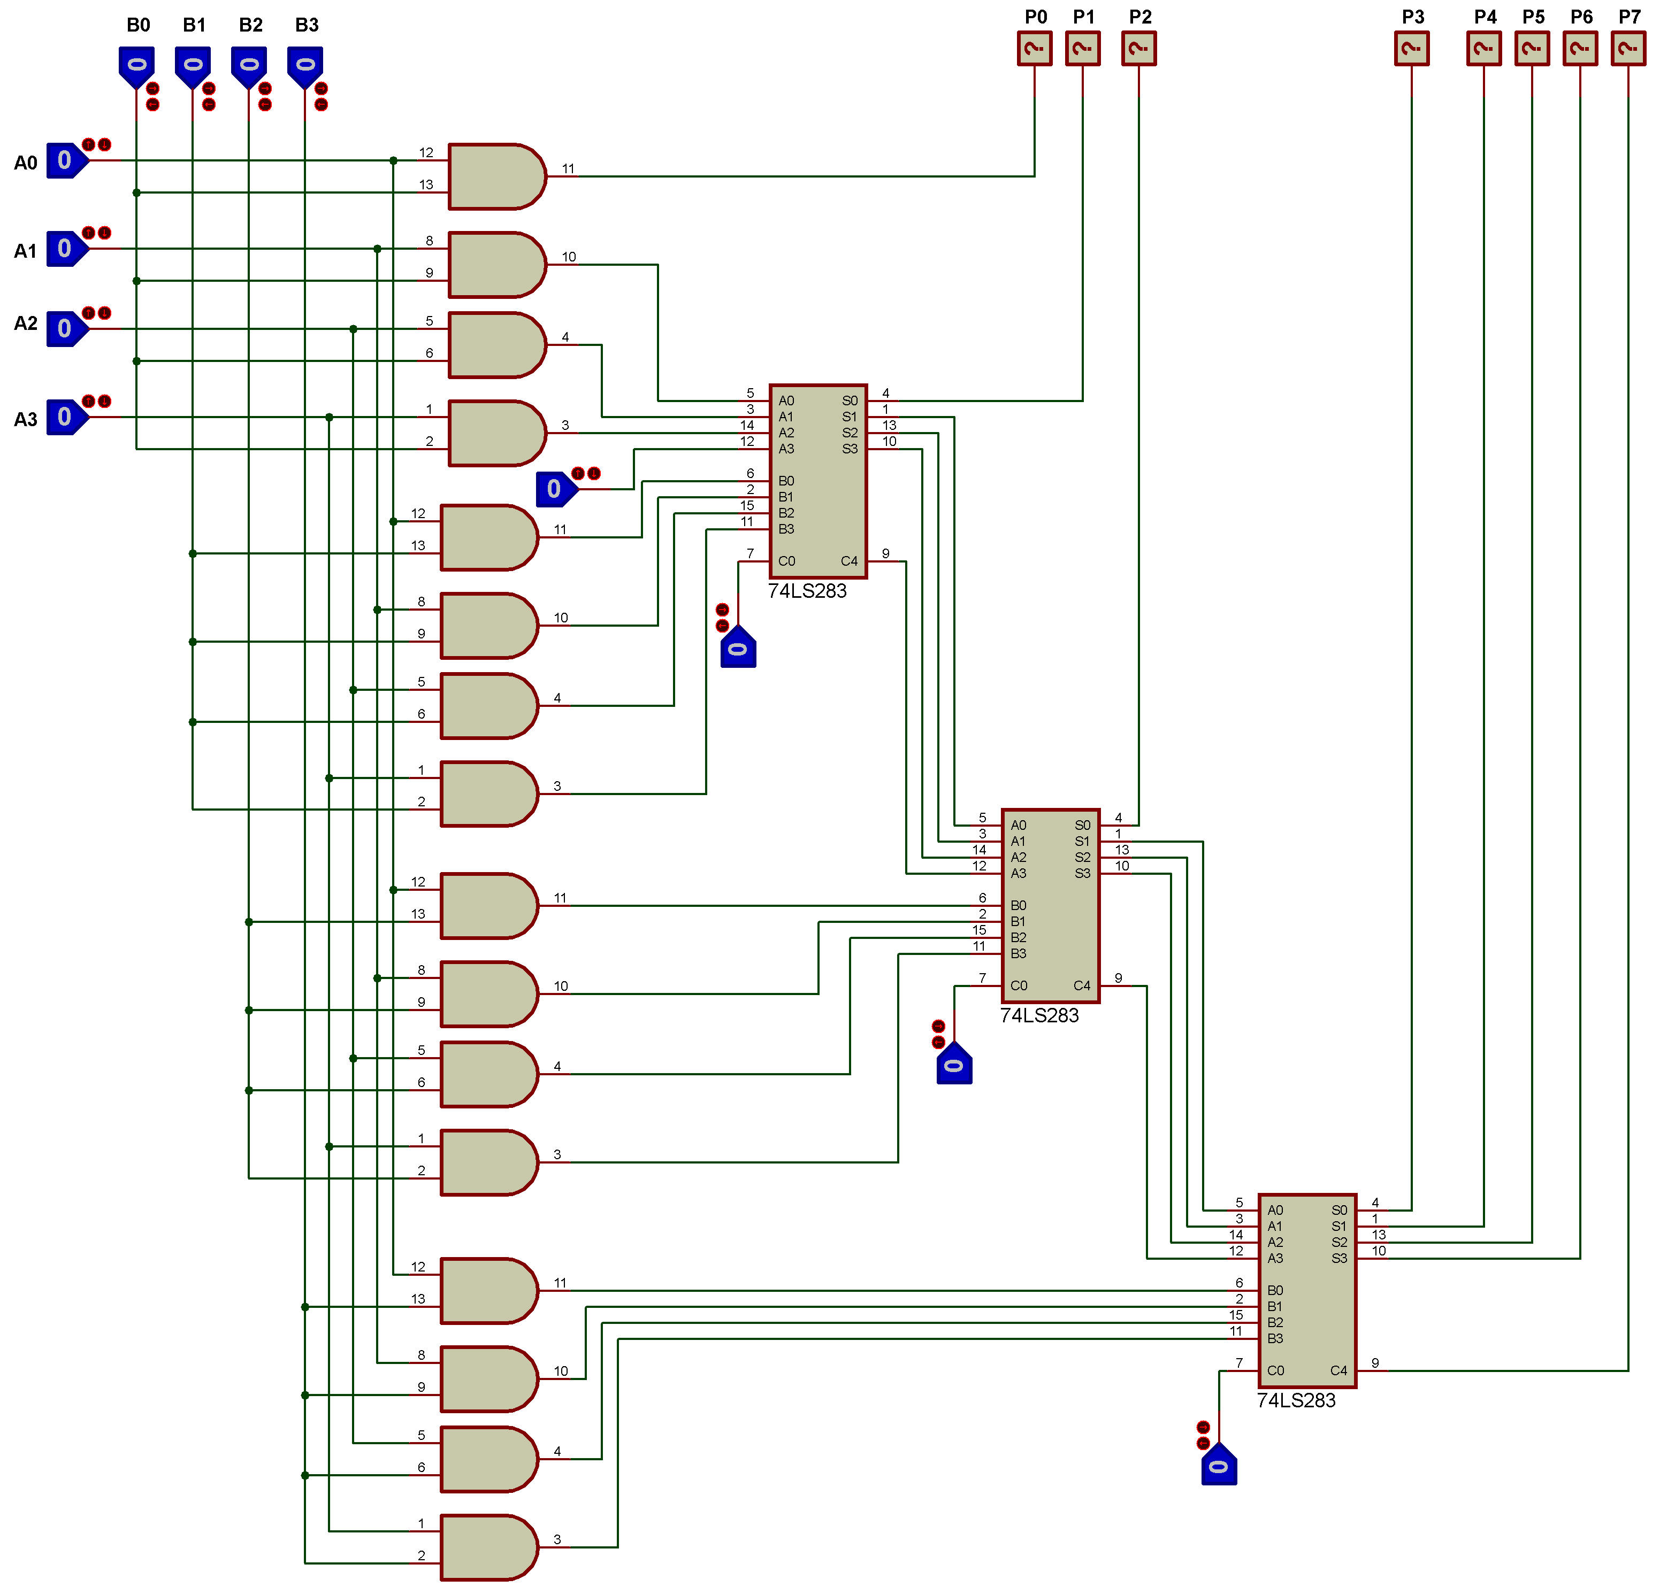
Task: Toggle the C0 logic state of last adder
Action: click(x=1219, y=1467)
